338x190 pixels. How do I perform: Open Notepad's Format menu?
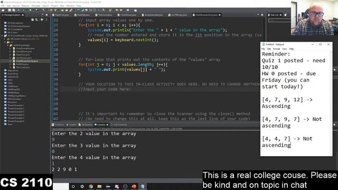276,49
